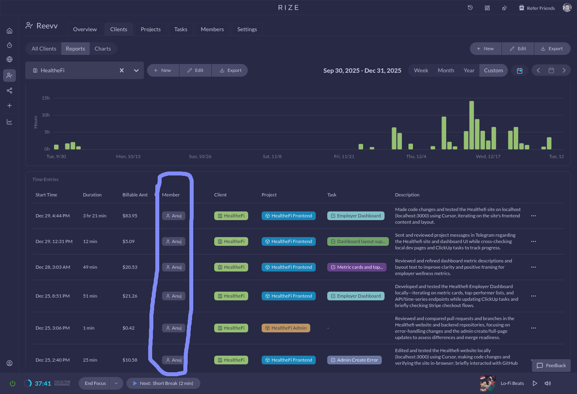Click the globe icon in sidebar
This screenshot has height=394, width=577.
coord(9,60)
